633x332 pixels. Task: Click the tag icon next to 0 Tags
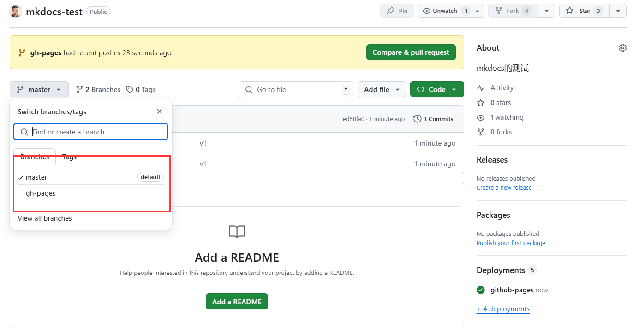(x=130, y=90)
